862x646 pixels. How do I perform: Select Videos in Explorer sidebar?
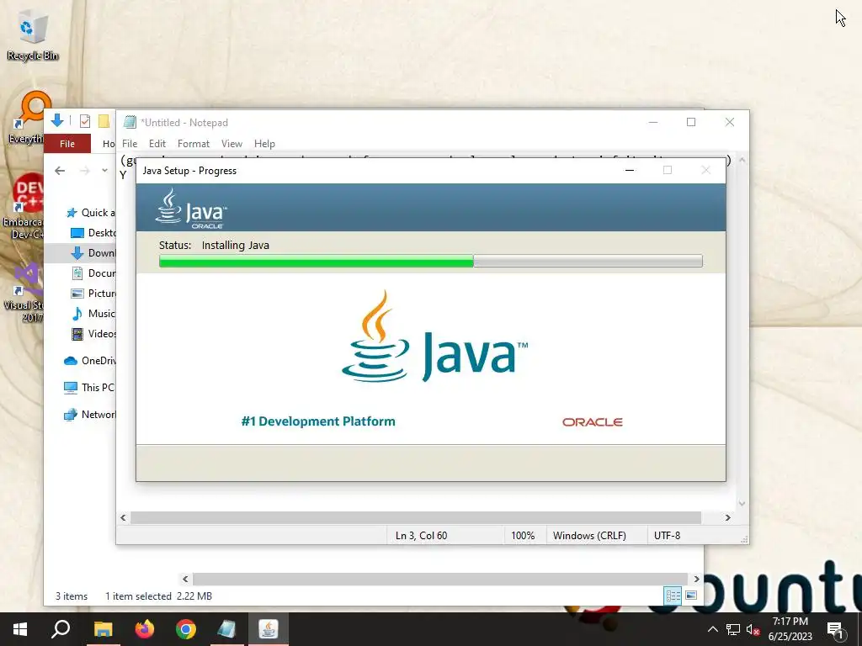point(93,334)
